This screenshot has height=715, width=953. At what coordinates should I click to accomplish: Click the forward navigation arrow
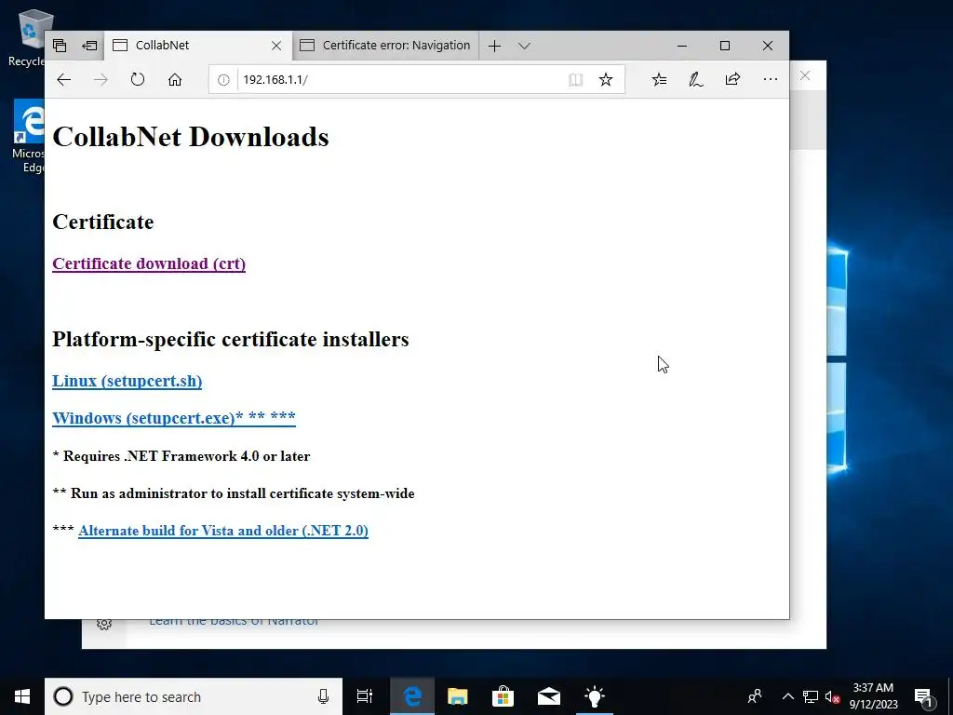click(101, 80)
